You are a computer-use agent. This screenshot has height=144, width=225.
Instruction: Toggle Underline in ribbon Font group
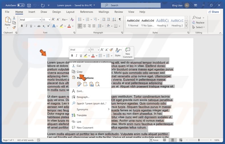(31, 26)
